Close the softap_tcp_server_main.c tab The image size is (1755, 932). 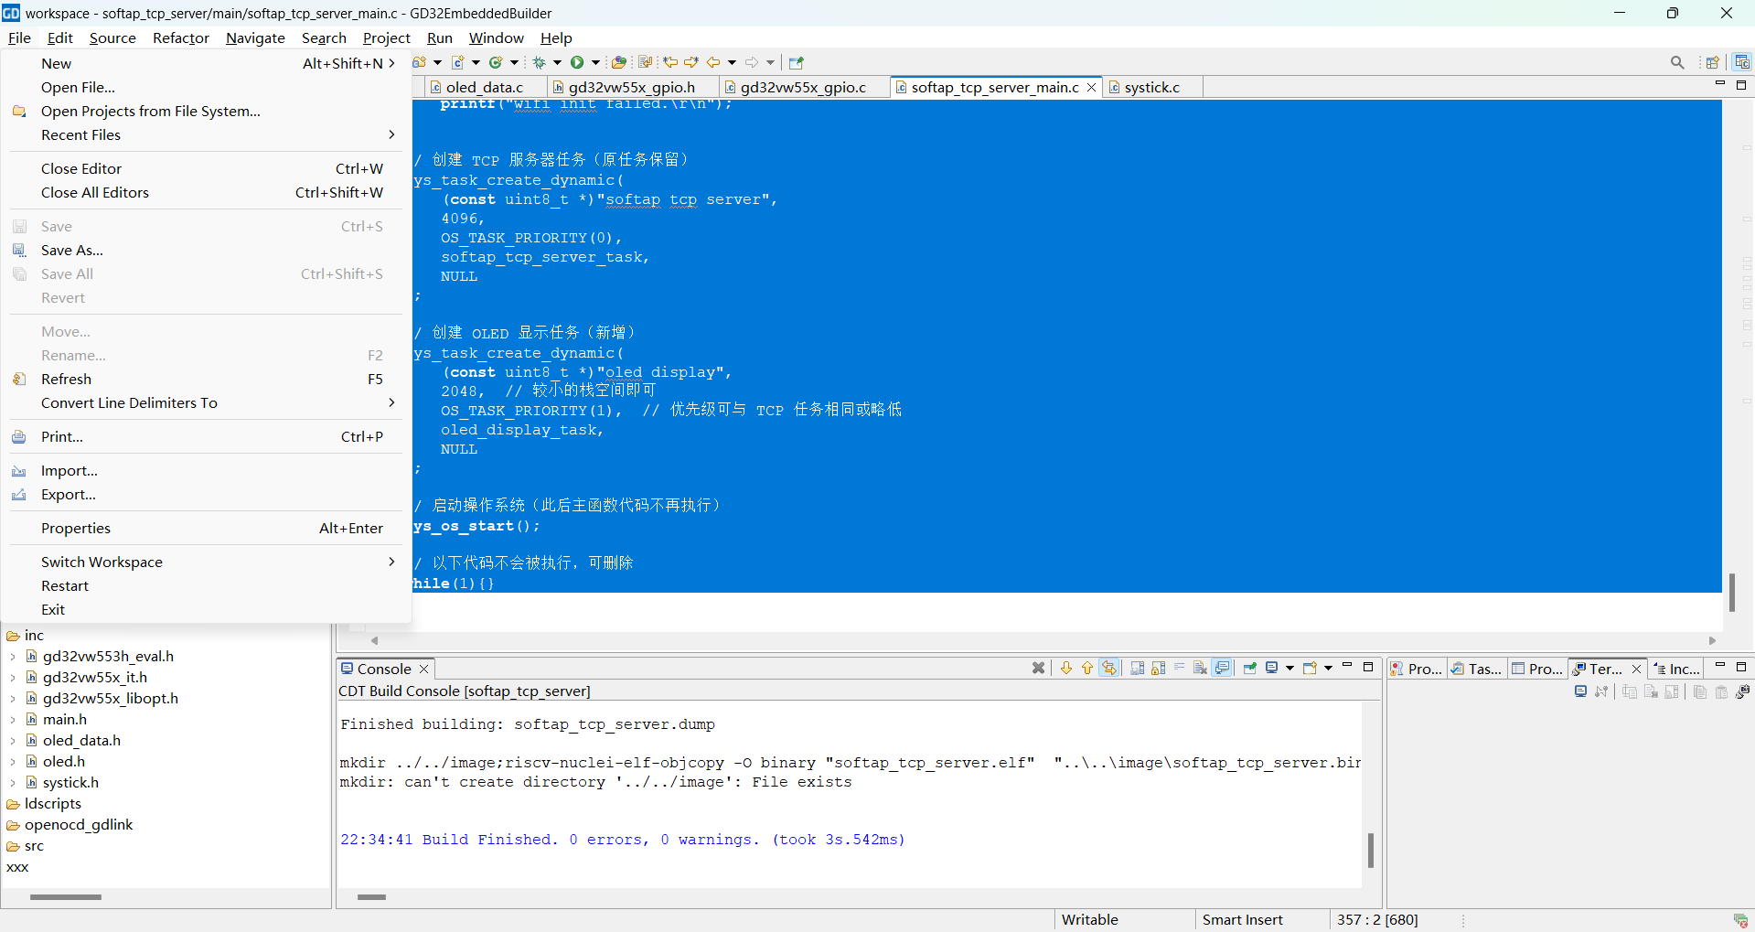[1091, 87]
